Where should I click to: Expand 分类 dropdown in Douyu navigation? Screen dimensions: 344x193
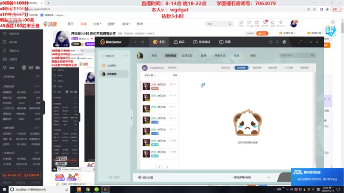(97, 24)
